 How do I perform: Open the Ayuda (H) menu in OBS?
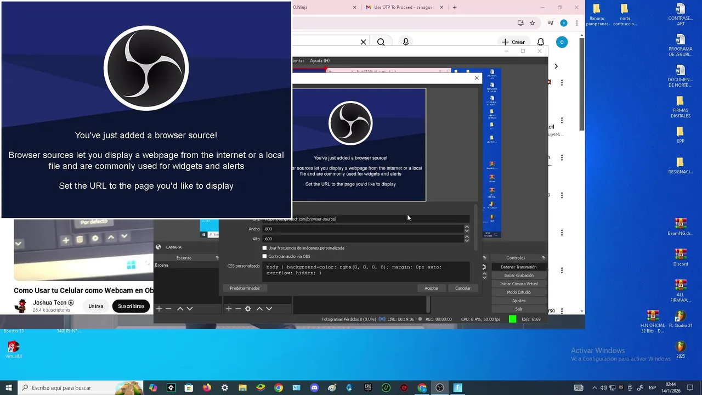[x=320, y=61]
